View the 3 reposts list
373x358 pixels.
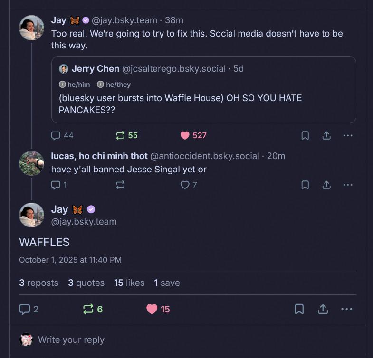(38, 283)
